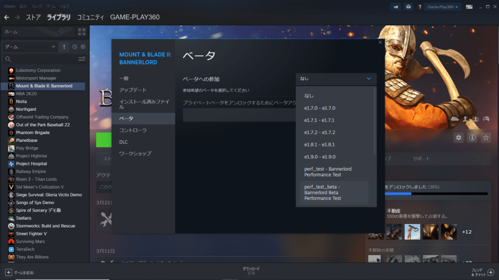Click the beta access code input field
This screenshot has width=499, height=280.
[239, 115]
